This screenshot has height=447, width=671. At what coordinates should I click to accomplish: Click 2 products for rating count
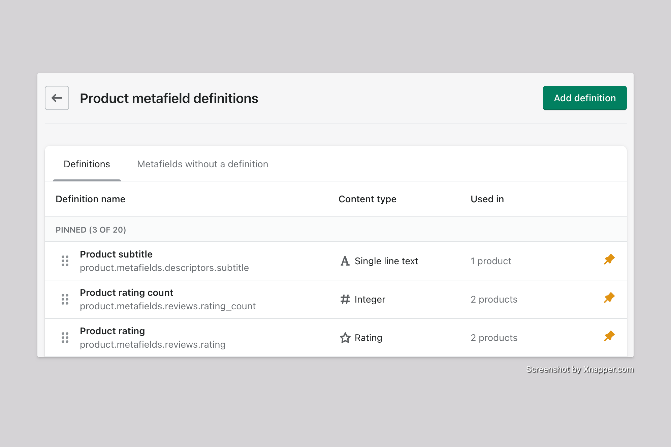[x=494, y=300]
